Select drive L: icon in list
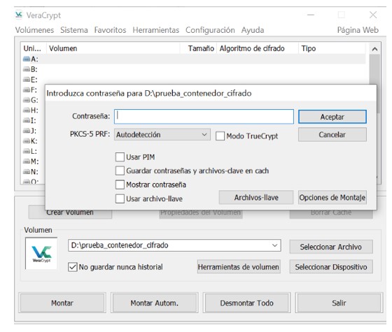This screenshot has width=392, height=332. pyautogui.click(x=27, y=151)
